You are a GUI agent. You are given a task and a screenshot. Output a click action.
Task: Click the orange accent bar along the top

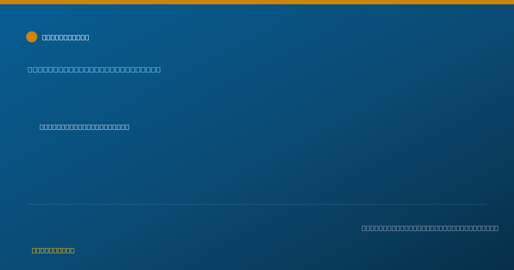(x=257, y=2)
